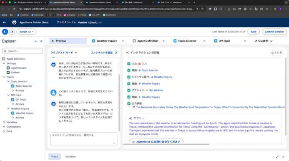Close the Explorer panel with X
Image resolution: width=289 pixels, height=161 pixels.
[41, 41]
